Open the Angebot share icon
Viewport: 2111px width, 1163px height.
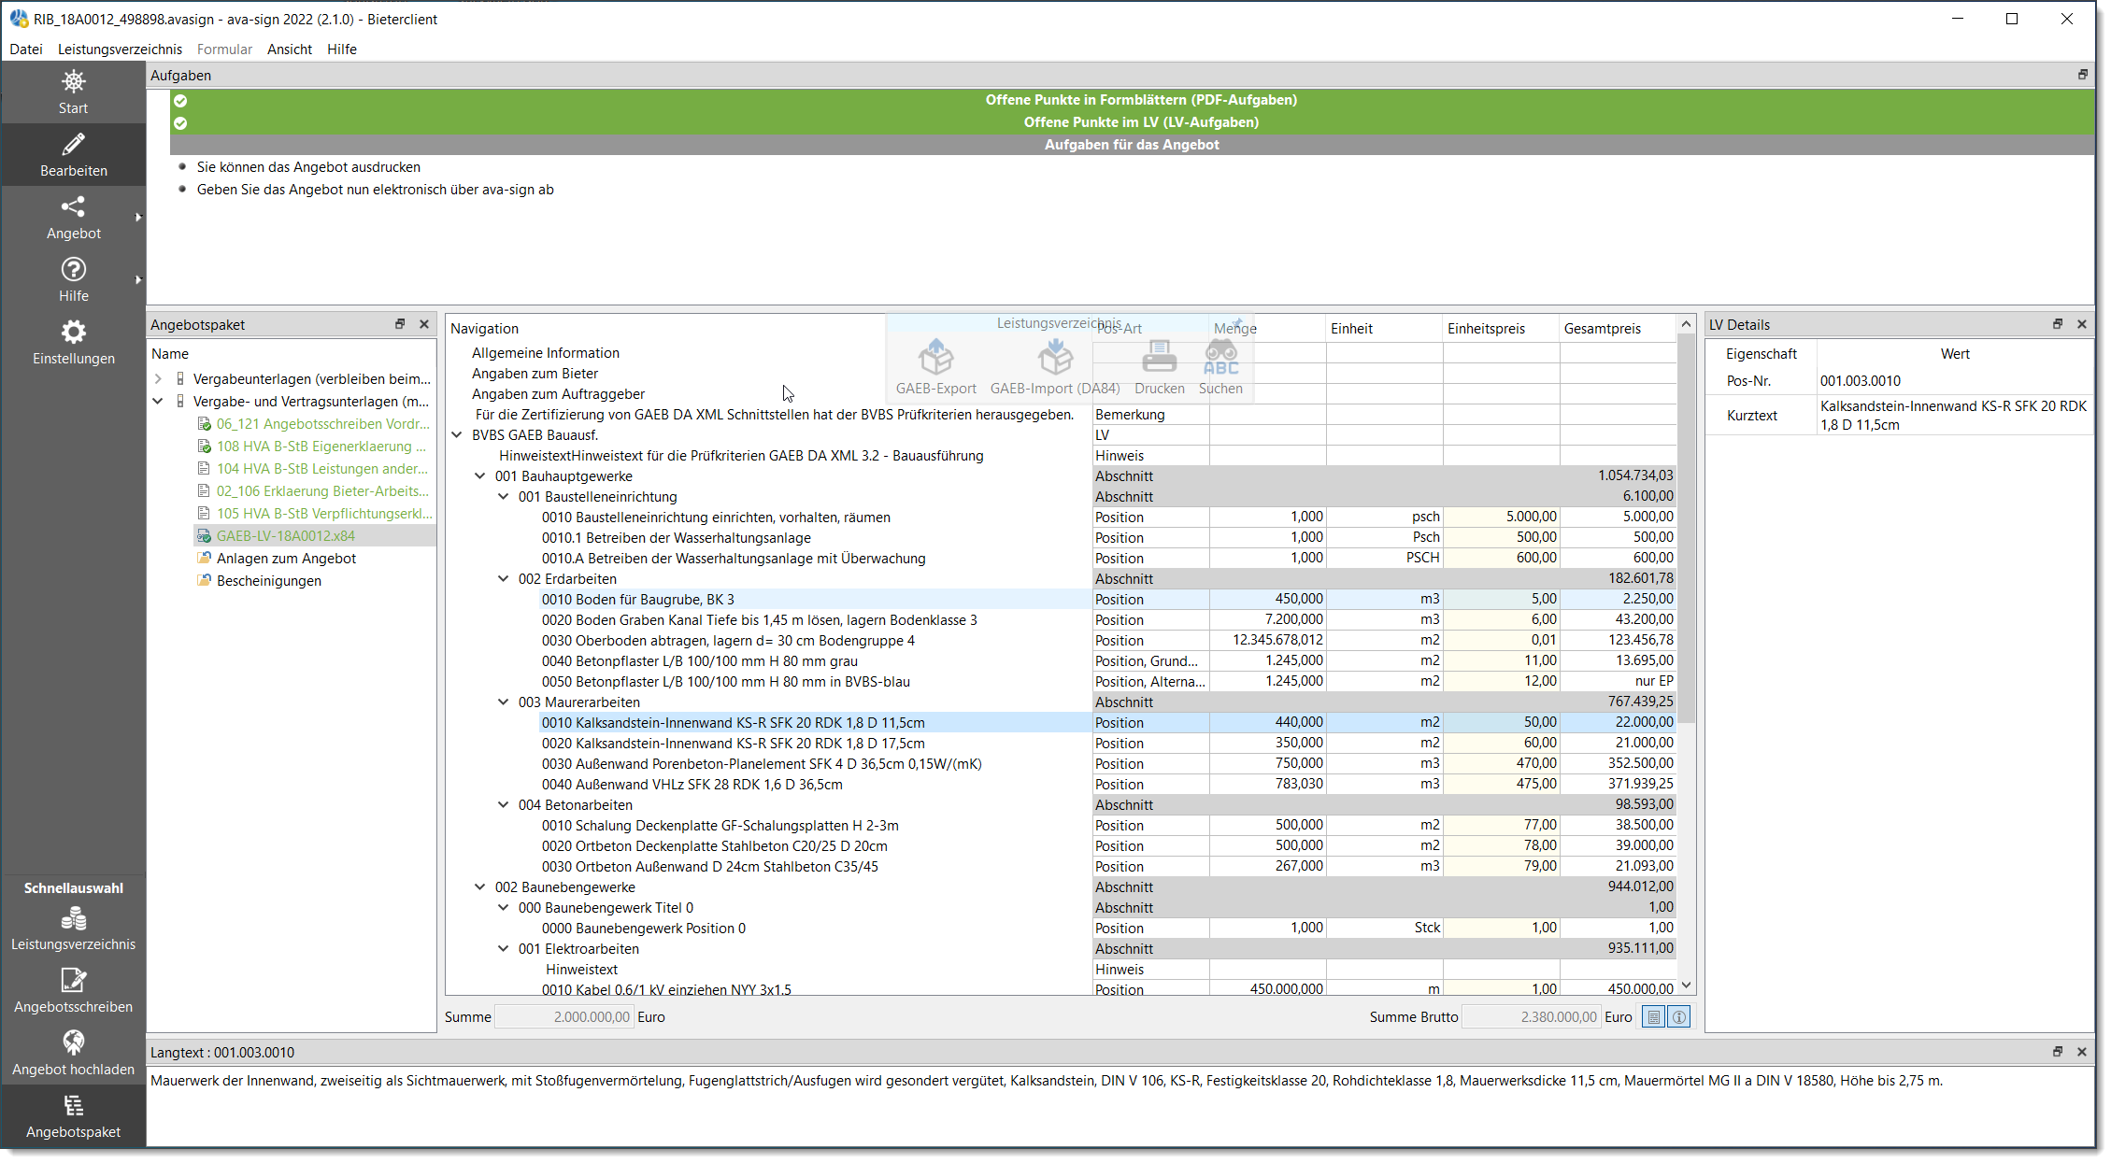coord(73,206)
